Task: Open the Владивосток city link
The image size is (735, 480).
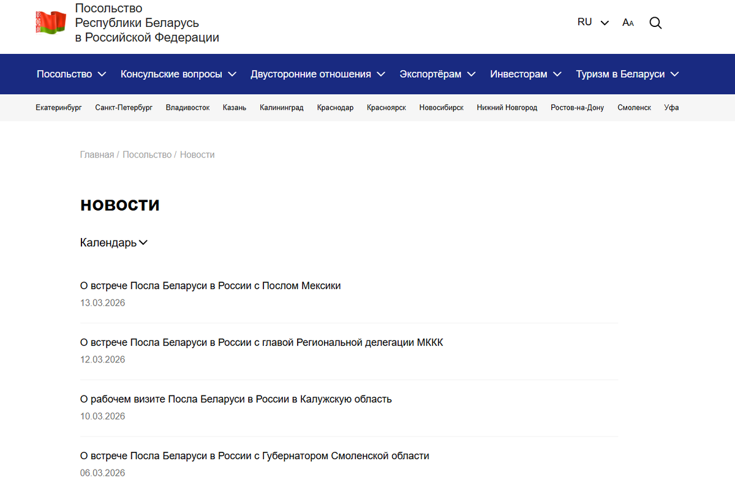Action: pos(187,108)
